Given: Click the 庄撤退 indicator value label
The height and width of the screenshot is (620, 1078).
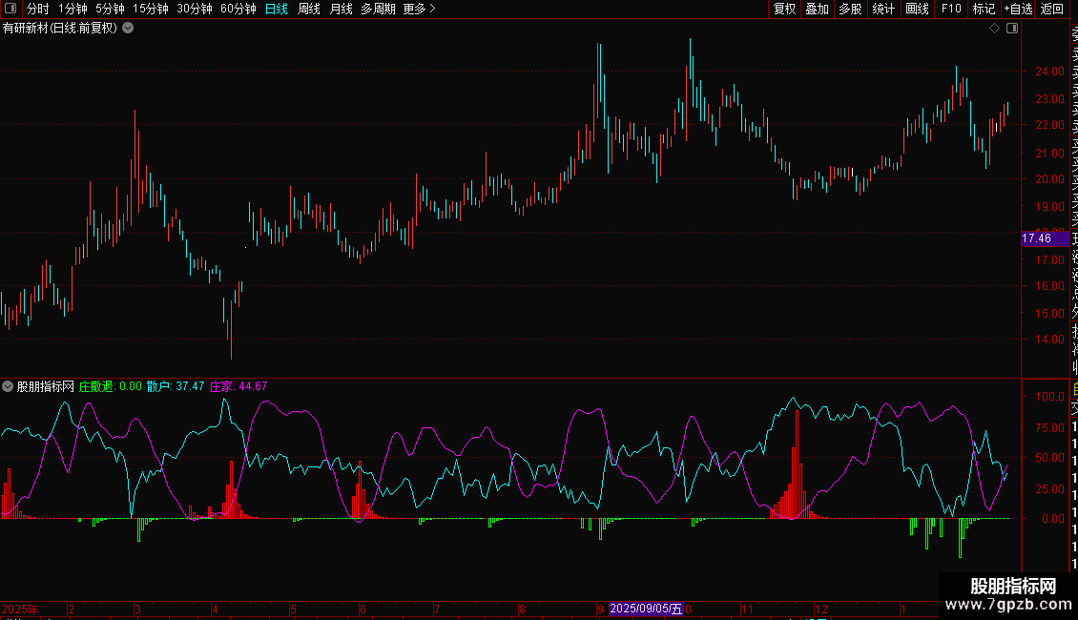Looking at the screenshot, I should [x=110, y=386].
